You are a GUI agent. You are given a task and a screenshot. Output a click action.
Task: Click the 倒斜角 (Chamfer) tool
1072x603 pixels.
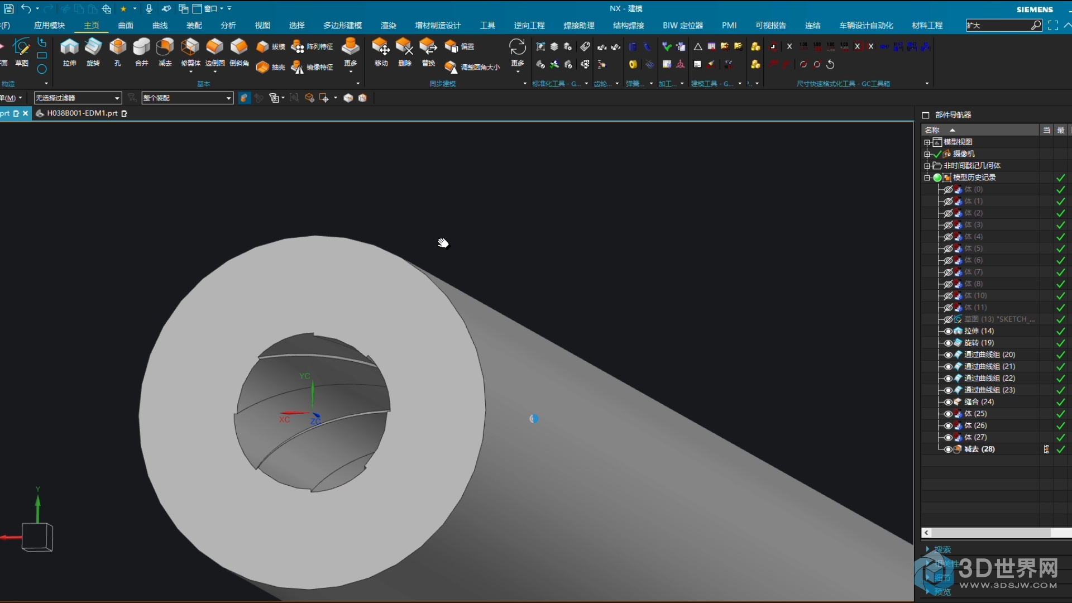(239, 52)
